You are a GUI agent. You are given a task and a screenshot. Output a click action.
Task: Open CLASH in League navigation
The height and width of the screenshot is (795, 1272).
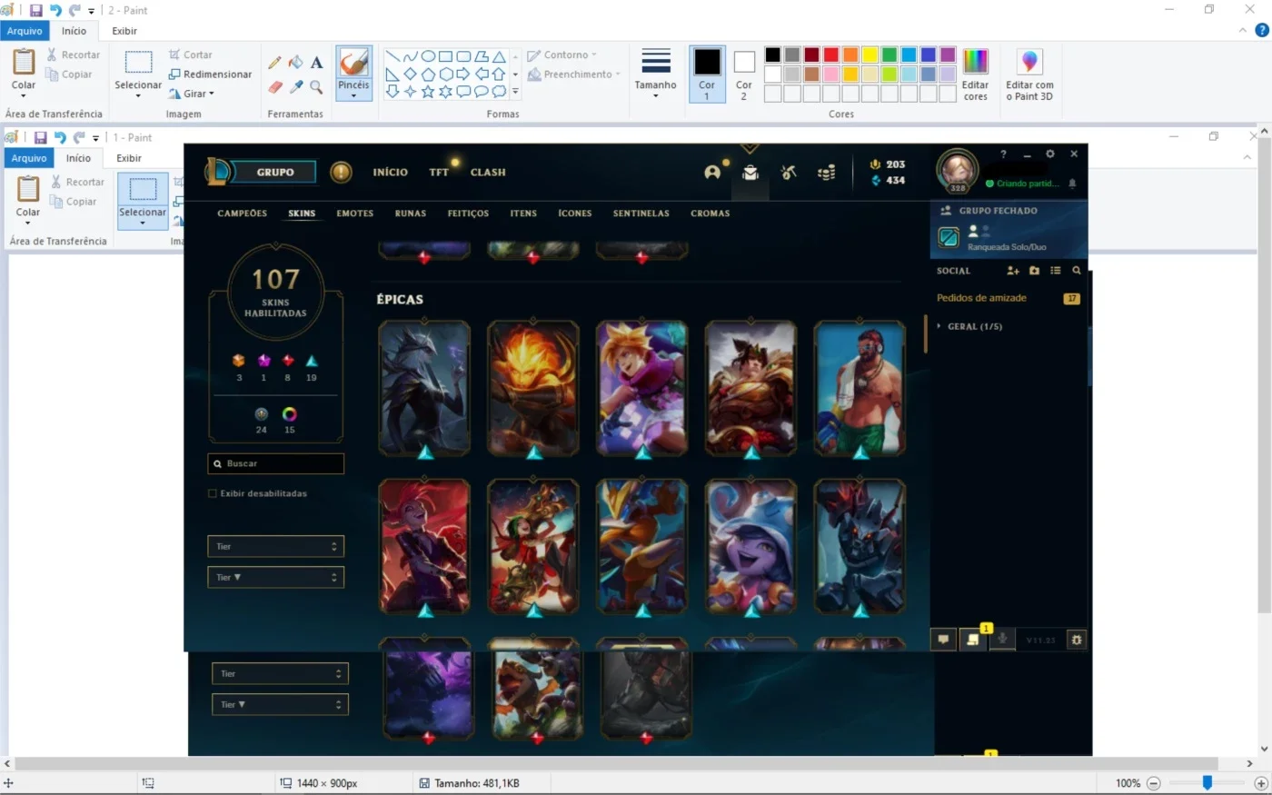488,172
